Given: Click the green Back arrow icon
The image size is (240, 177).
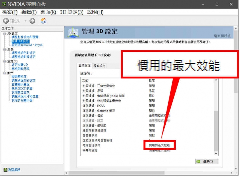Looking at the screenshot, I should click(6, 21).
